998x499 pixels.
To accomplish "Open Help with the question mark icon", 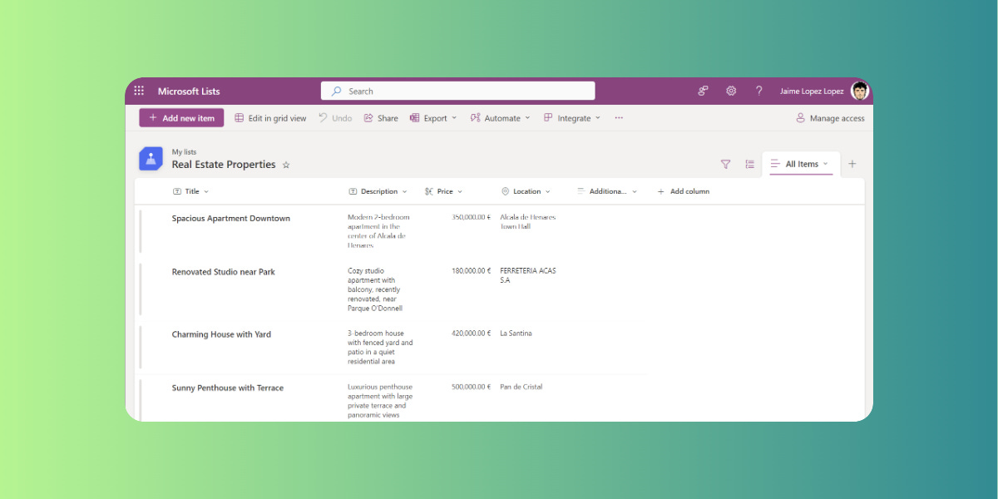I will (x=758, y=91).
